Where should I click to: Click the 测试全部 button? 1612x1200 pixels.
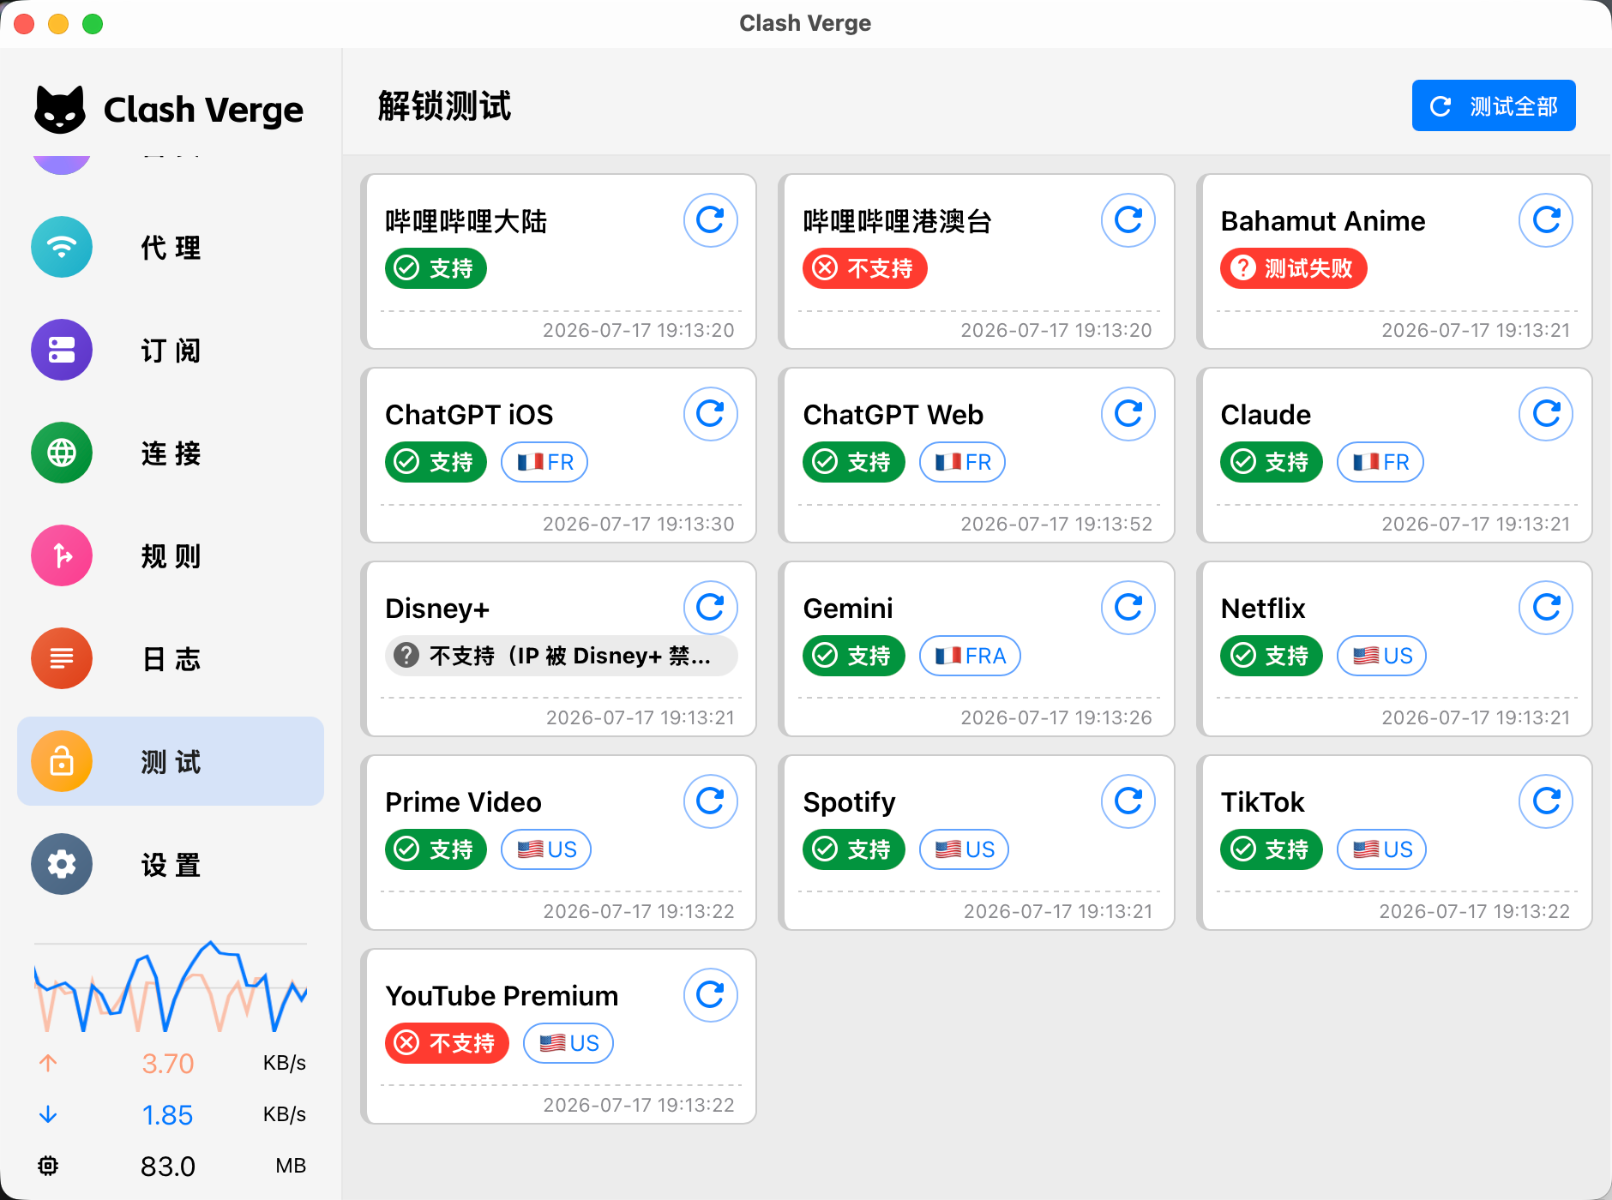point(1494,105)
